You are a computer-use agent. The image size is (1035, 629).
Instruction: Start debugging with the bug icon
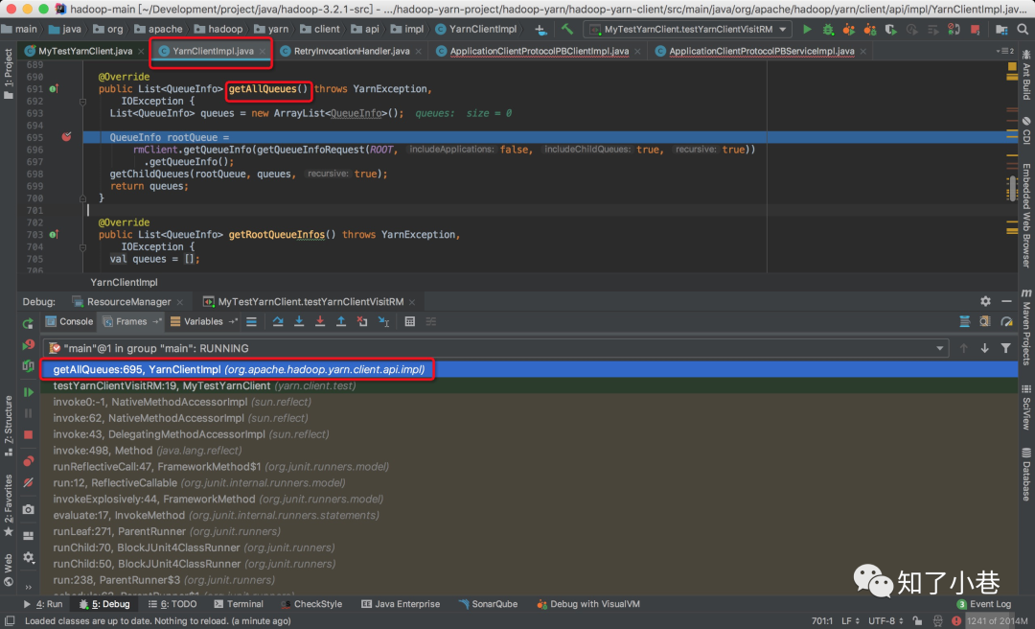tap(828, 29)
